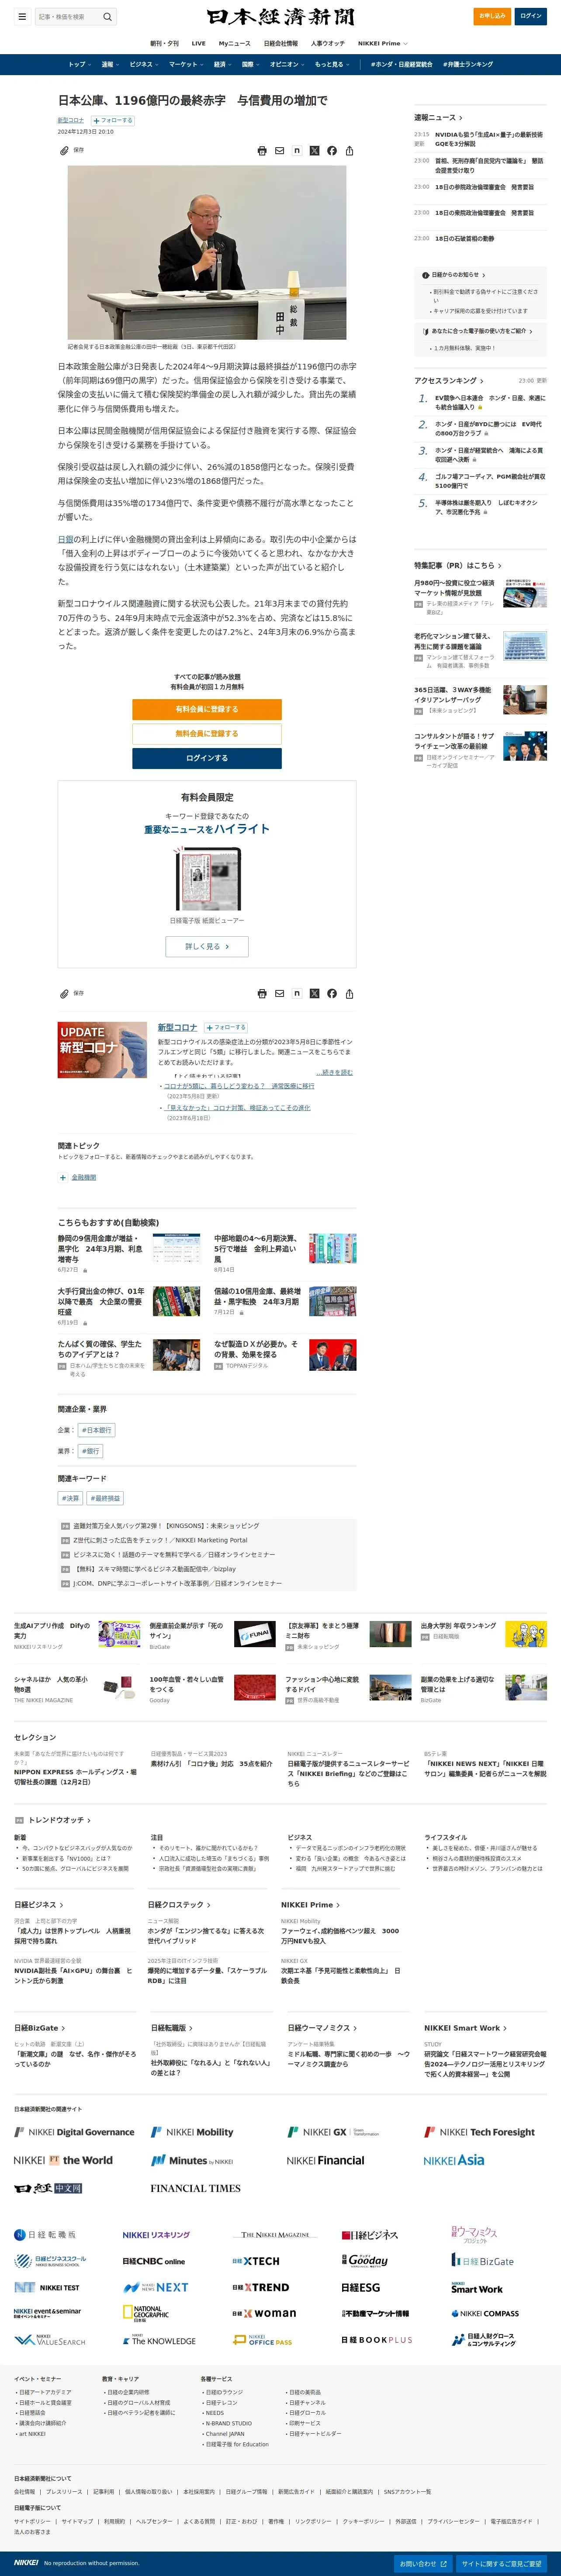Image resolution: width=561 pixels, height=2576 pixels.
Task: Open the 日経XTECH logo link
Action: 256,2261
